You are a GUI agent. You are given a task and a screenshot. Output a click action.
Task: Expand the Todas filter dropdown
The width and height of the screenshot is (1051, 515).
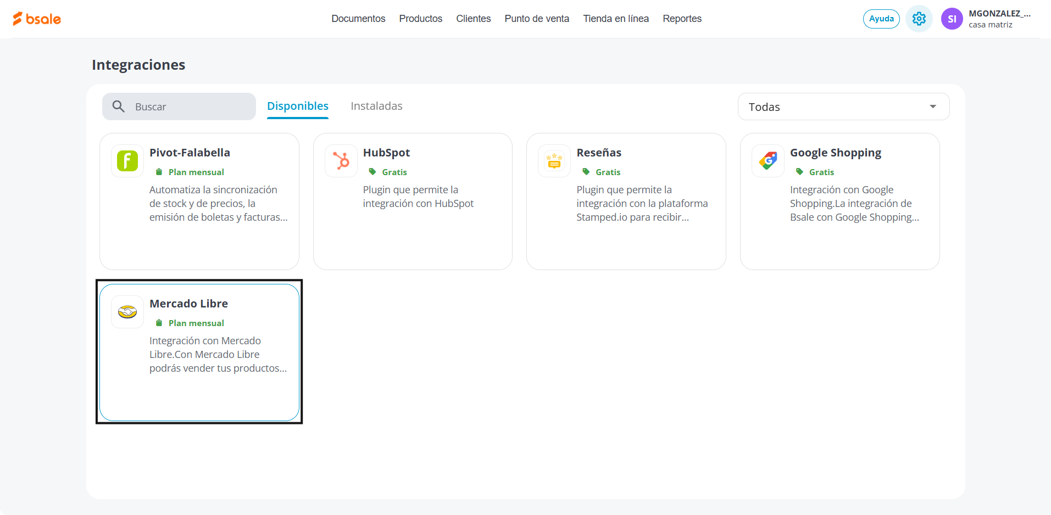[843, 107]
